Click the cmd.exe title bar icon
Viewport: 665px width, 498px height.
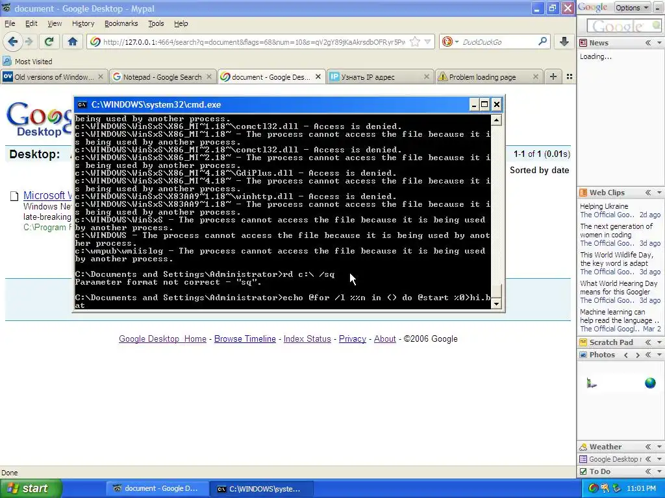(82, 104)
